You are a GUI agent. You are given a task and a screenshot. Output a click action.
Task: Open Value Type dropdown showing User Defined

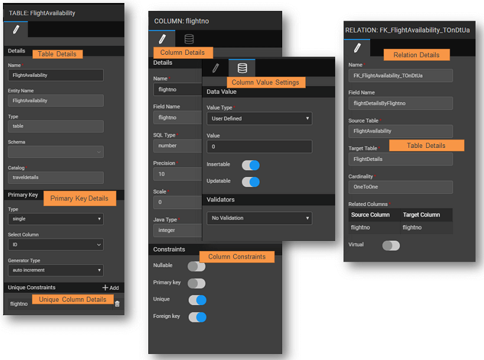(x=259, y=118)
